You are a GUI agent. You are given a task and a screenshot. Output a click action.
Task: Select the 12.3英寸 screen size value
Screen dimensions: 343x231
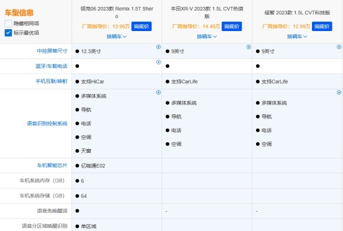click(91, 52)
